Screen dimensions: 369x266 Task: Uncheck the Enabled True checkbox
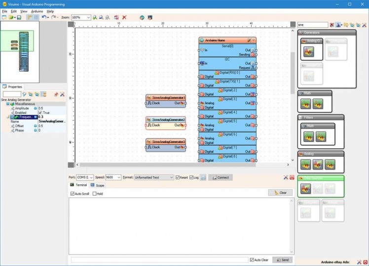(x=40, y=113)
